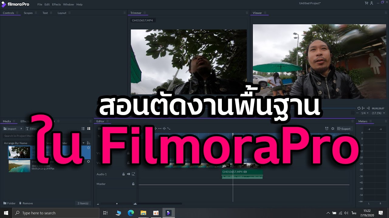The width and height of the screenshot is (389, 218).
Task: Open the (17.1%) viewer zoom dropdown
Action: (x=378, y=113)
